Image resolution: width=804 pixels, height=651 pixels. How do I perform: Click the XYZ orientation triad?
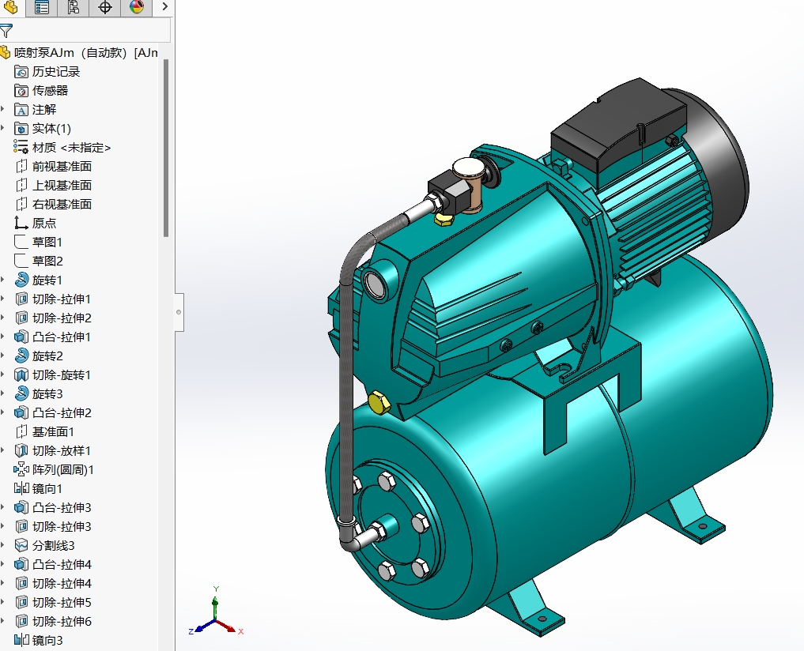(x=216, y=612)
